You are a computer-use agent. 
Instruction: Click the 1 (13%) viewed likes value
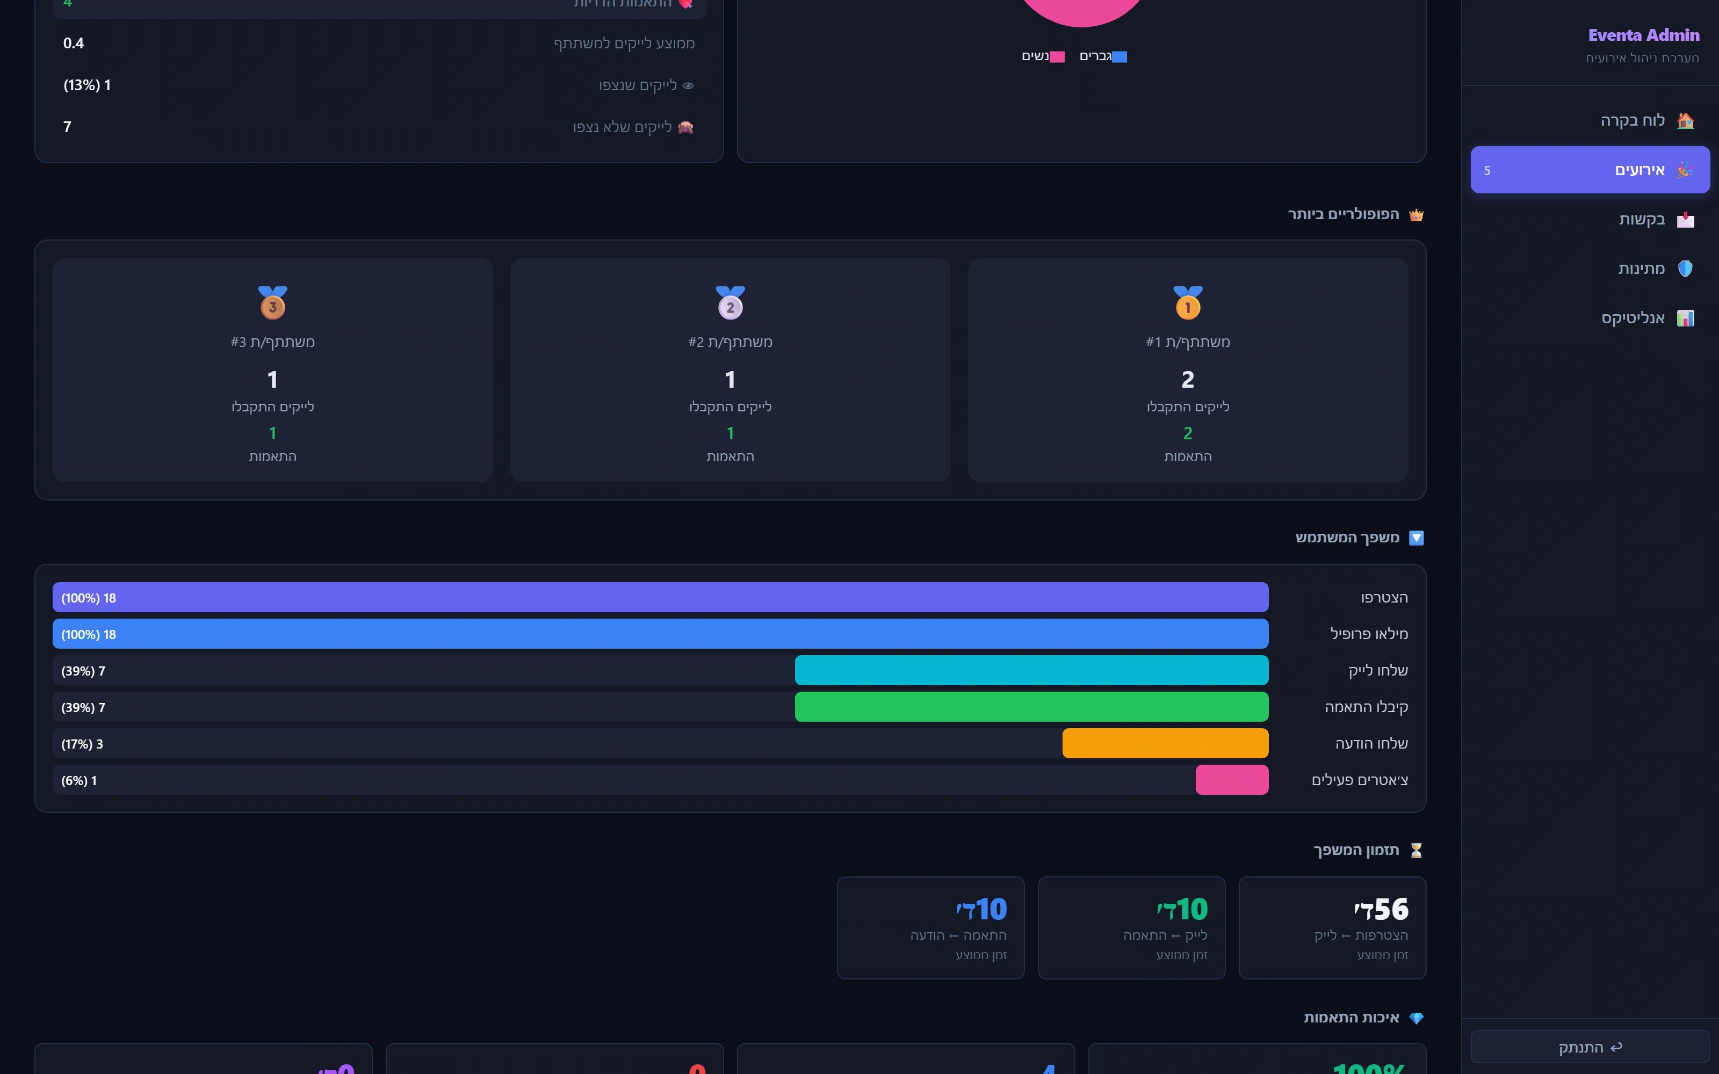(86, 85)
